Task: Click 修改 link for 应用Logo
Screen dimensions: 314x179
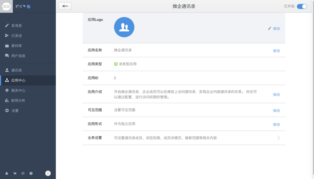Action: click(x=276, y=29)
